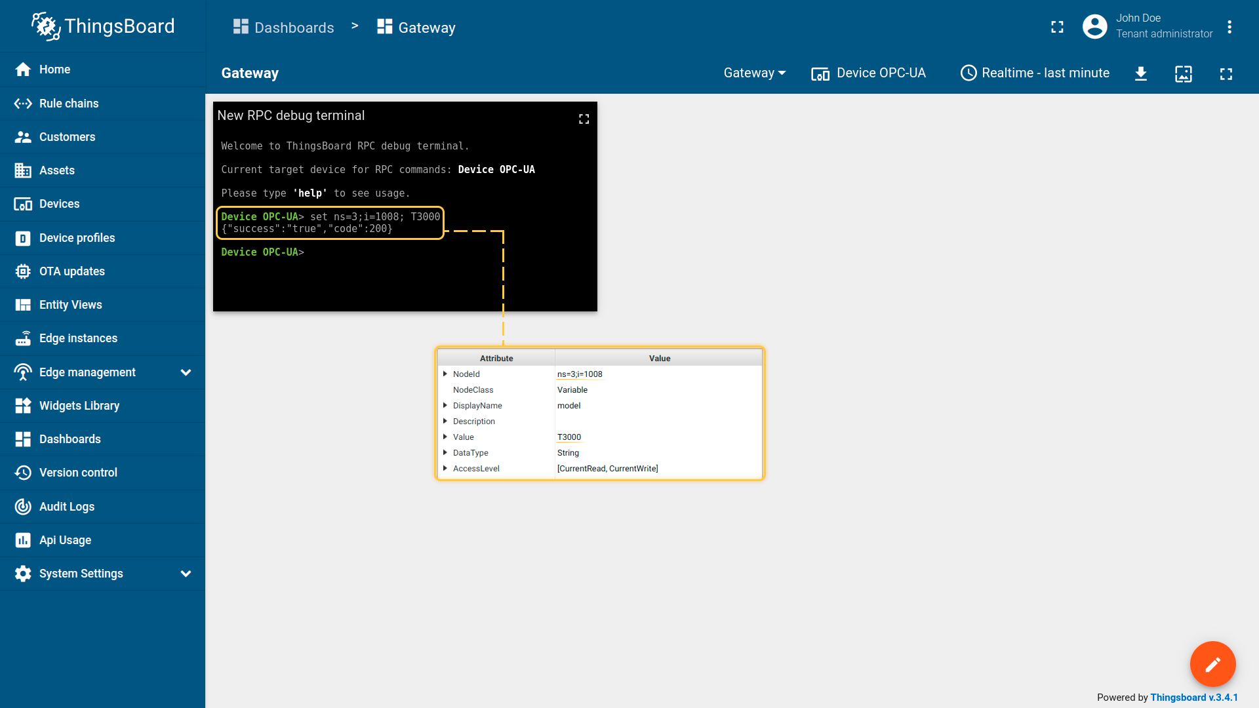
Task: Expand the NodeId attribute row
Action: tap(445, 374)
